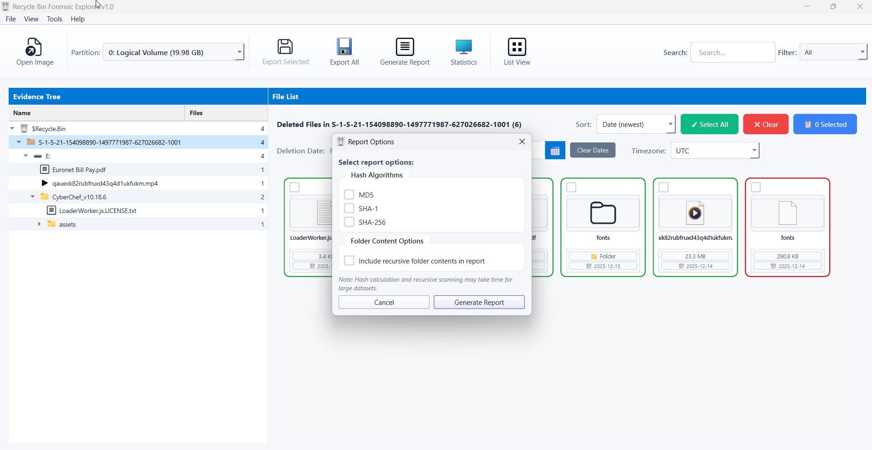872x450 pixels.
Task: Click the green Select All button
Action: click(709, 124)
